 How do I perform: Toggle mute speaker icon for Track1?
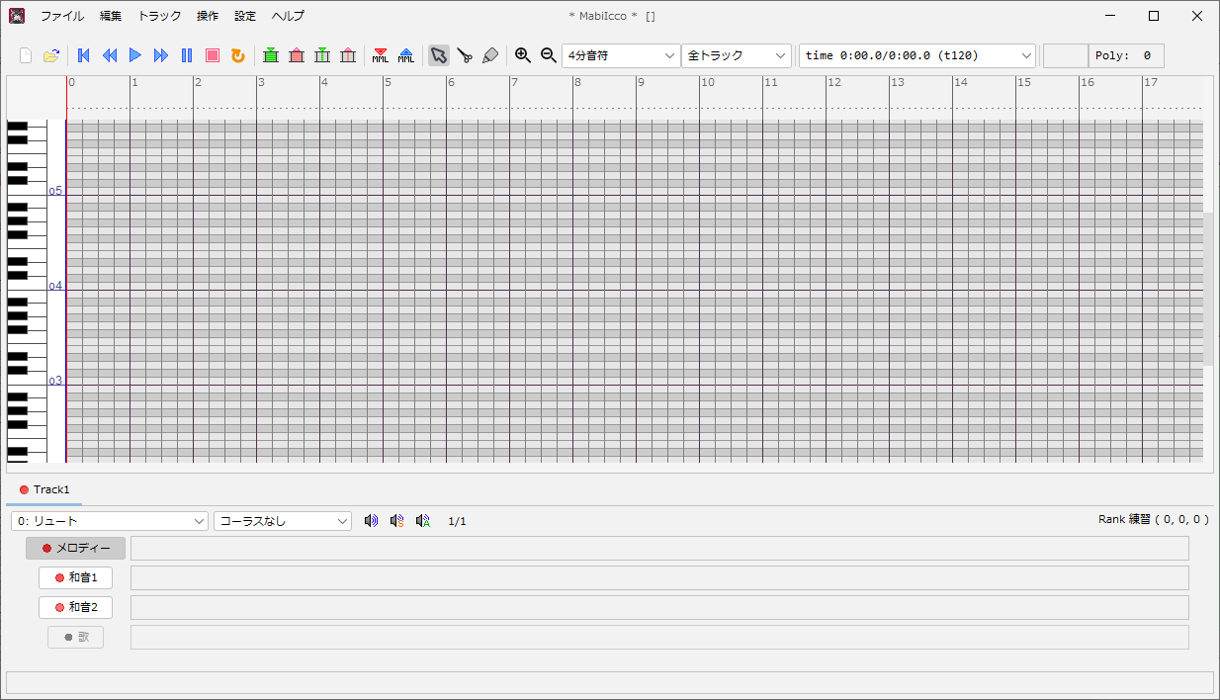(371, 520)
